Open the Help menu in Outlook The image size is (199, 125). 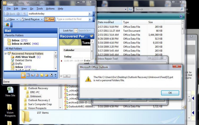point(60,9)
